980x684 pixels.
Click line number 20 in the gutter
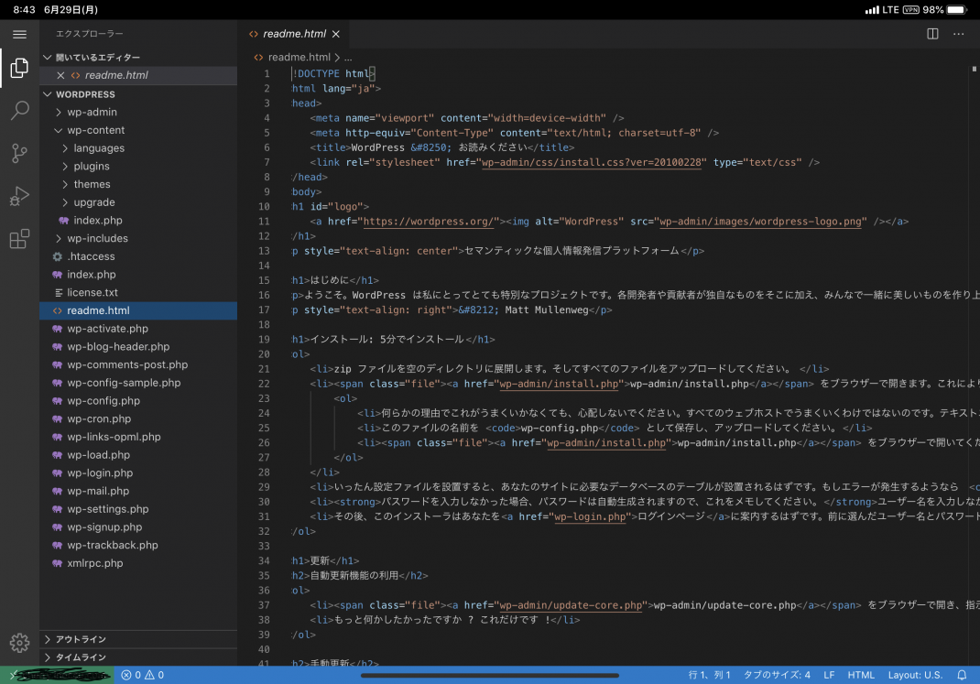click(265, 354)
